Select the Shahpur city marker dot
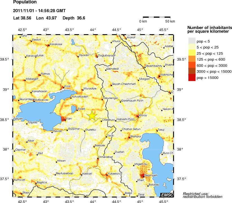This screenshot has height=203, width=232. click(x=129, y=137)
